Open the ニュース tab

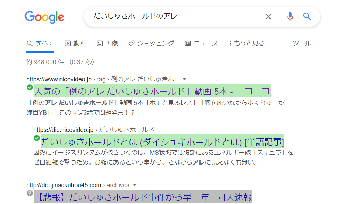click(x=202, y=43)
